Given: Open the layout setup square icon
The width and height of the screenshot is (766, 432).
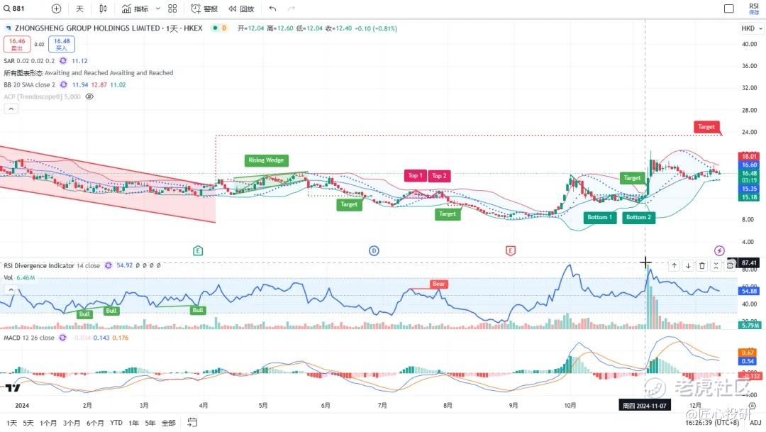Looking at the screenshot, I should tap(729, 9).
